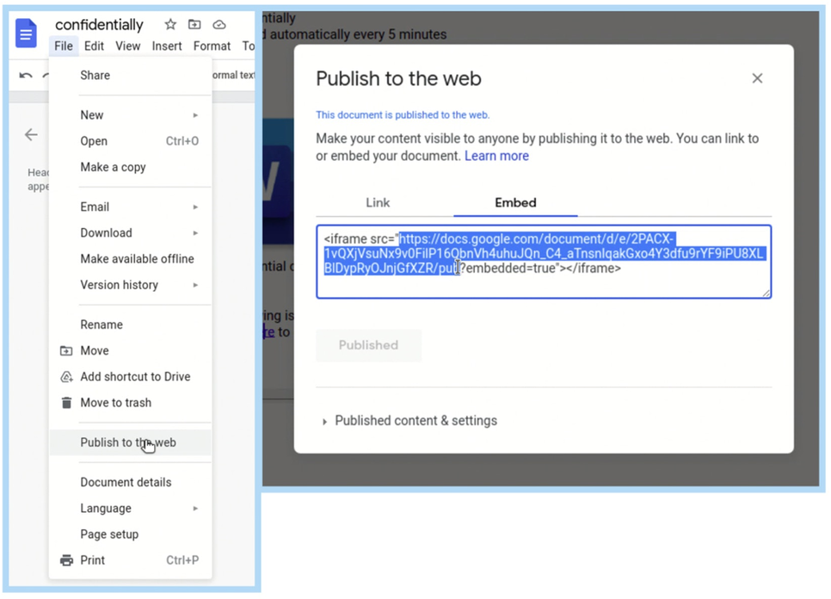831x599 pixels.
Task: Click the trash can icon in menu
Action: click(66, 403)
